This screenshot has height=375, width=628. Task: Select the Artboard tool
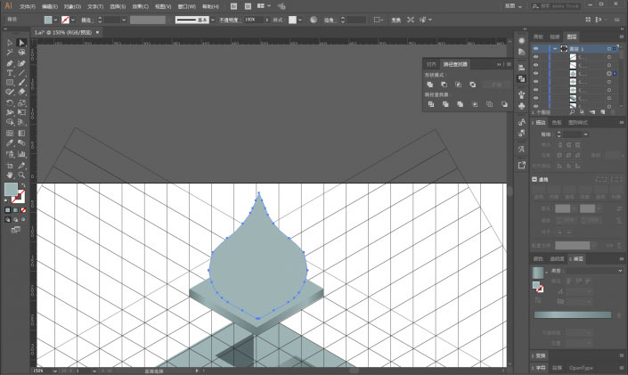(x=10, y=165)
